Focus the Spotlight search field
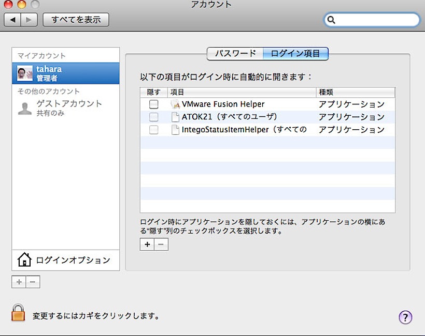This screenshot has height=336, width=425. point(372,20)
